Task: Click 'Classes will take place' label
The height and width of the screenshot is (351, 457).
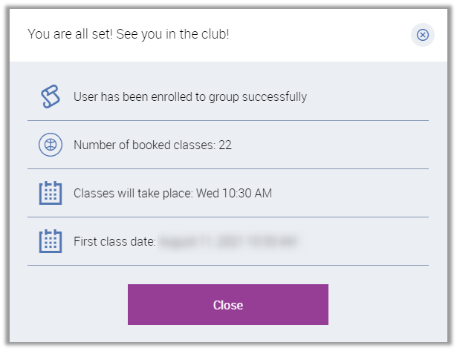Action: [x=133, y=193]
